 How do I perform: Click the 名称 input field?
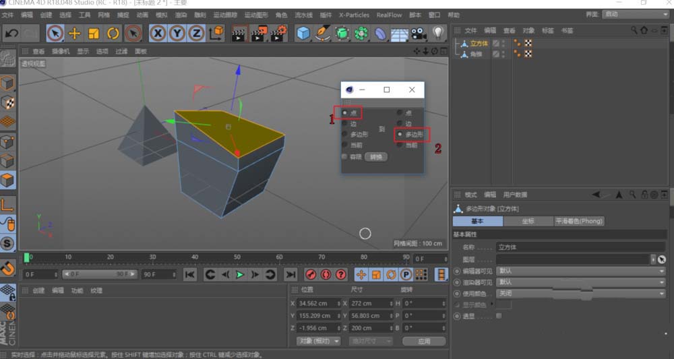[580, 247]
